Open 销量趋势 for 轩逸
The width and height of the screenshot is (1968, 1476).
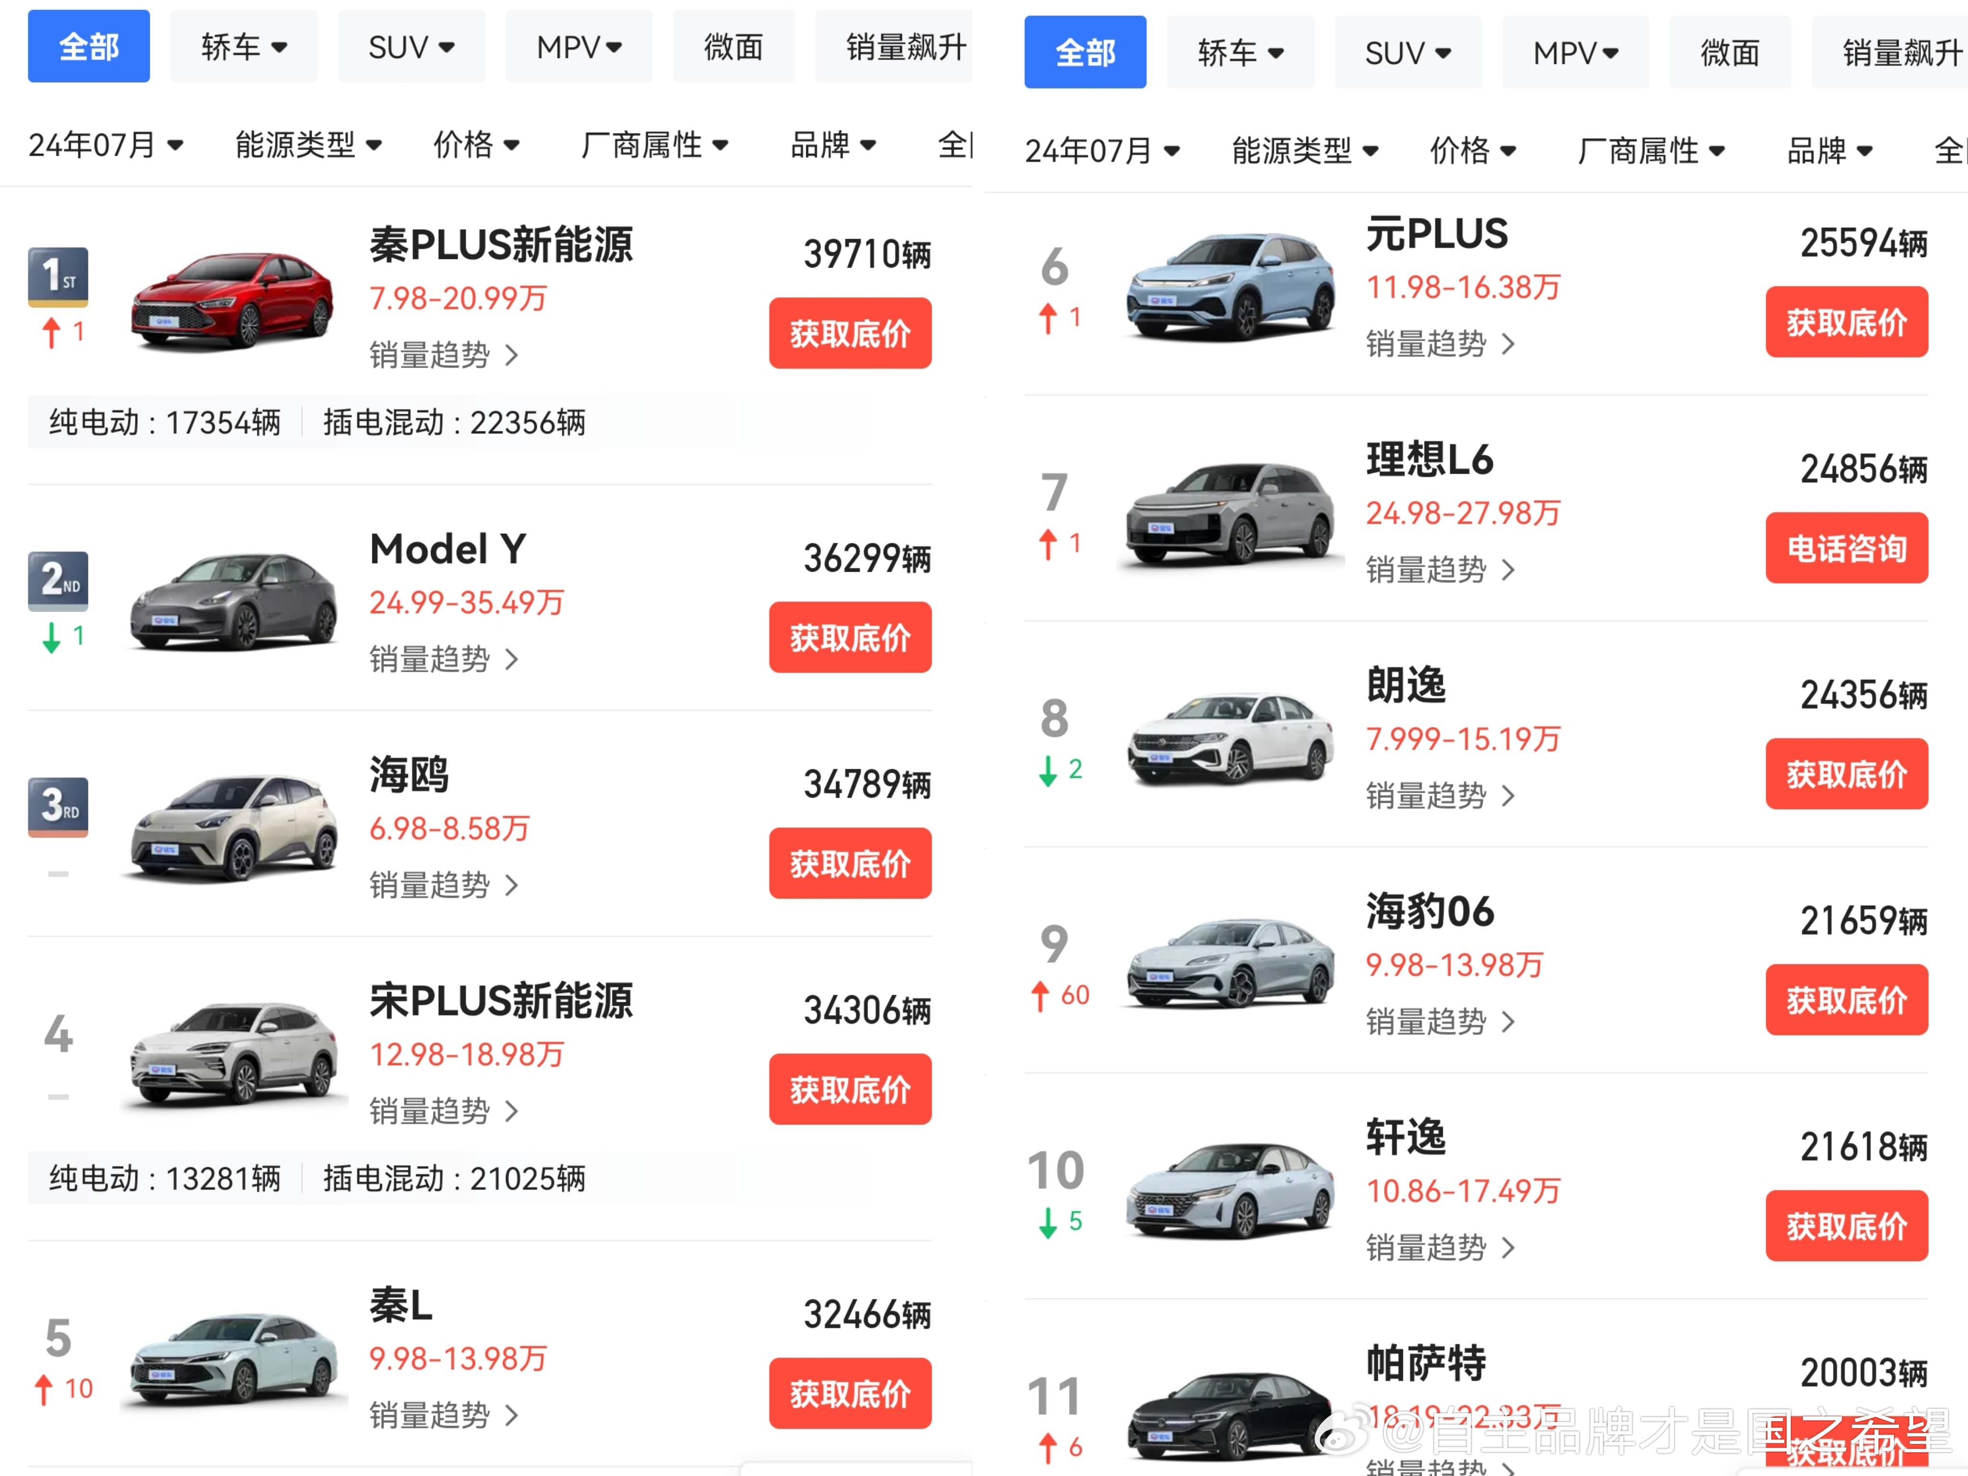pyautogui.click(x=1440, y=1247)
